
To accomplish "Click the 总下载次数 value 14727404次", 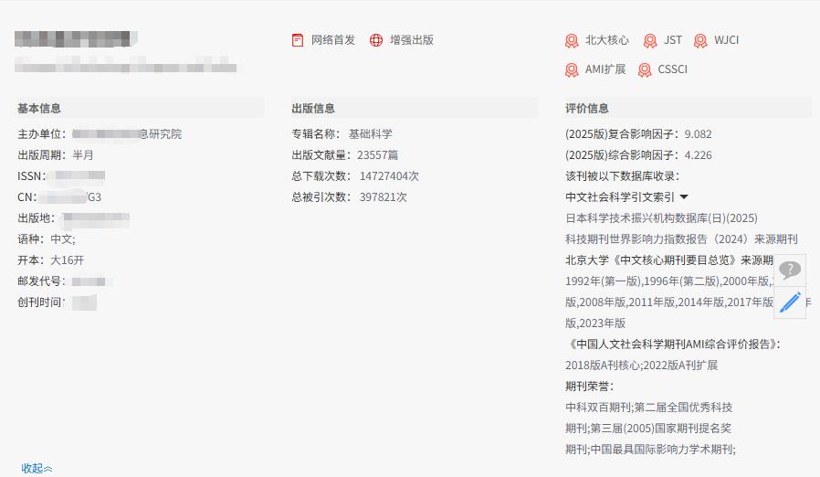I will 389,176.
